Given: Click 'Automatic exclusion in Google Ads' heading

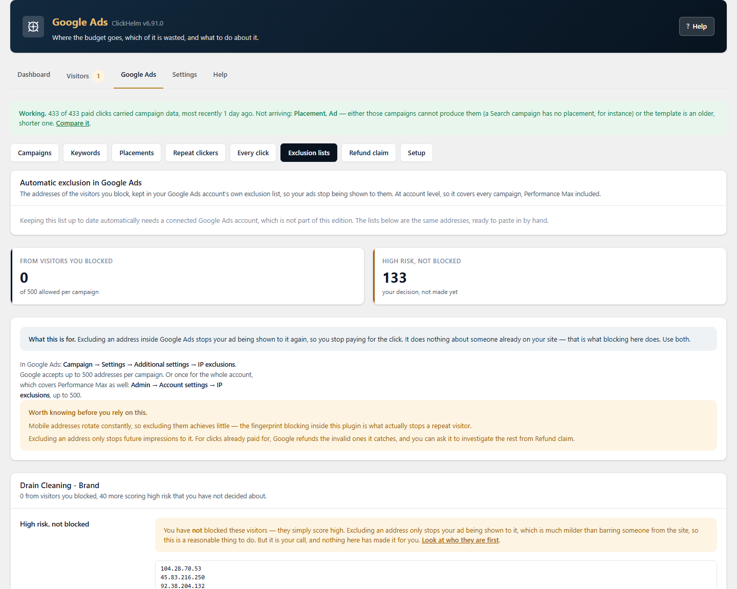Looking at the screenshot, I should [81, 183].
